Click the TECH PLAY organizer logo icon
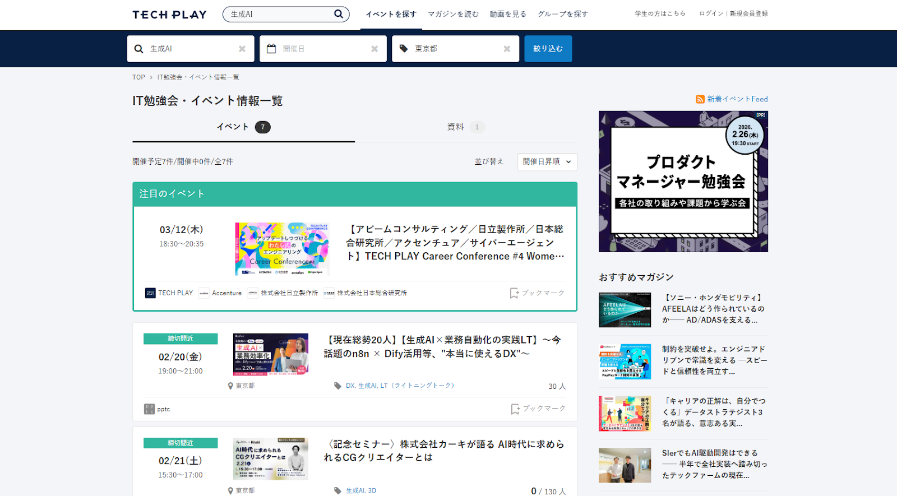Screen dimensions: 897x496 tap(150, 293)
